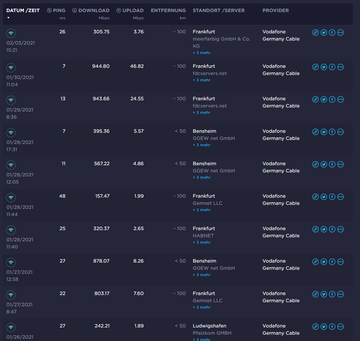Expand '+ 3 mehr' under Gemnet LLC 01/28/2021
Image resolution: width=360 pixels, height=341 pixels.
pyautogui.click(x=201, y=210)
